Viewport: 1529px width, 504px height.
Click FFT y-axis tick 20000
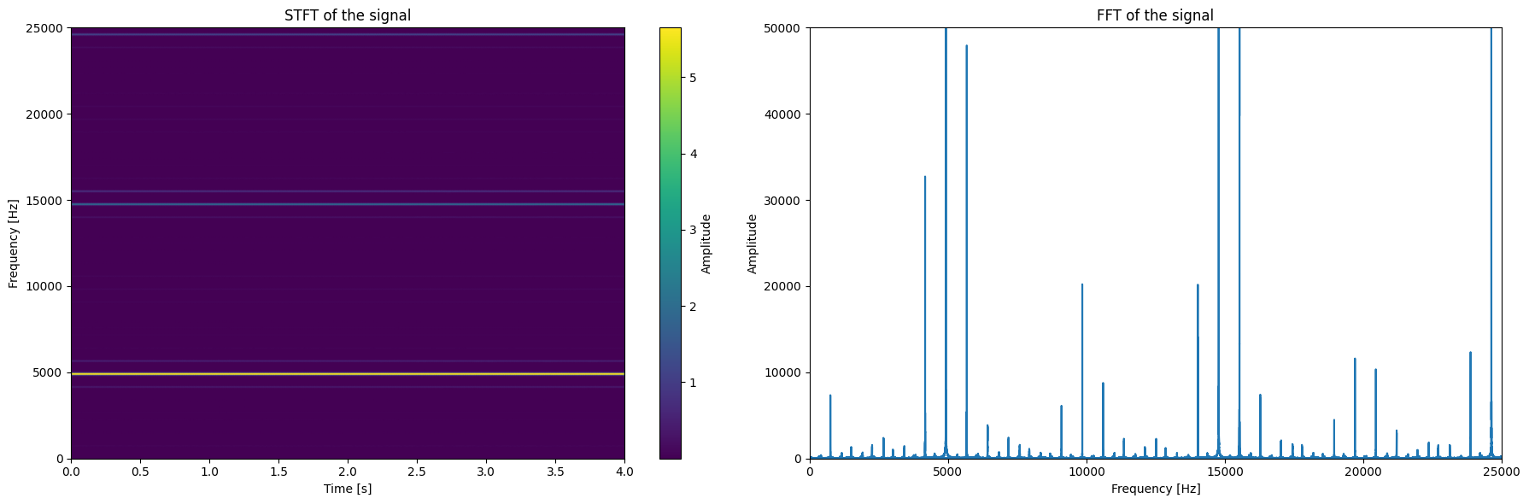click(x=785, y=287)
